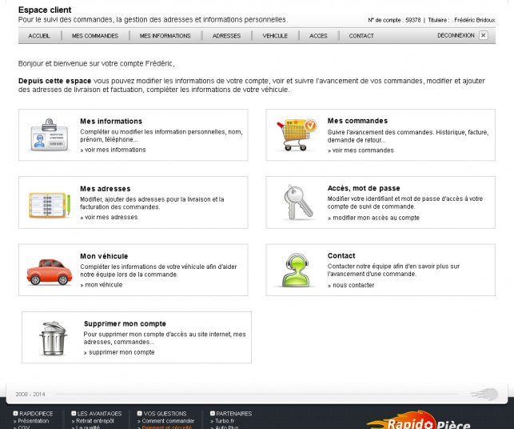Click the LES AVANTAGES footer section title
Image resolution: width=514 pixels, height=429 pixels.
99,414
